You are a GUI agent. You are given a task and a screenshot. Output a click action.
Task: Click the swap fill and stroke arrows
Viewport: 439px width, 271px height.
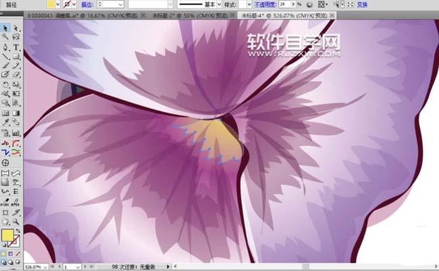click(x=18, y=231)
